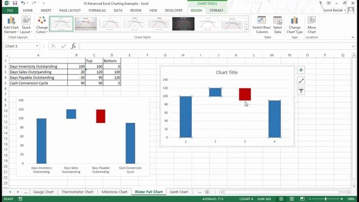
Task: Select the red bar in selected chart
Action: (245, 94)
